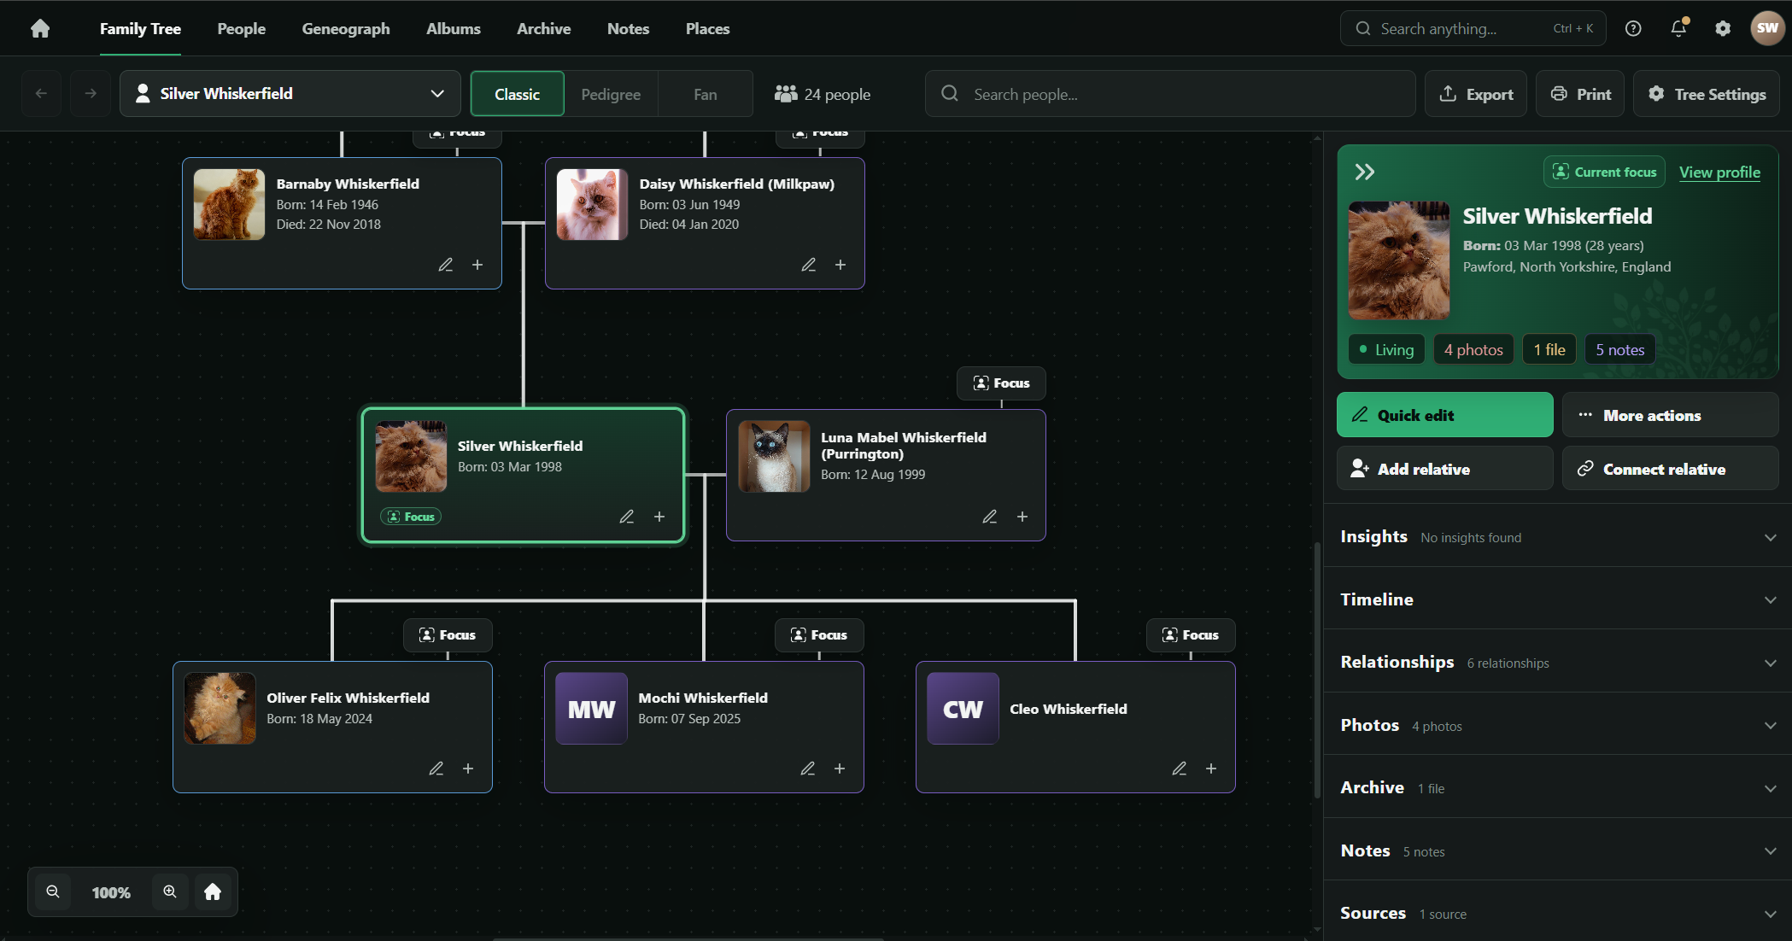Add relative to Cleo Whiskerfield plus icon
Viewport: 1792px width, 941px height.
(1211, 769)
